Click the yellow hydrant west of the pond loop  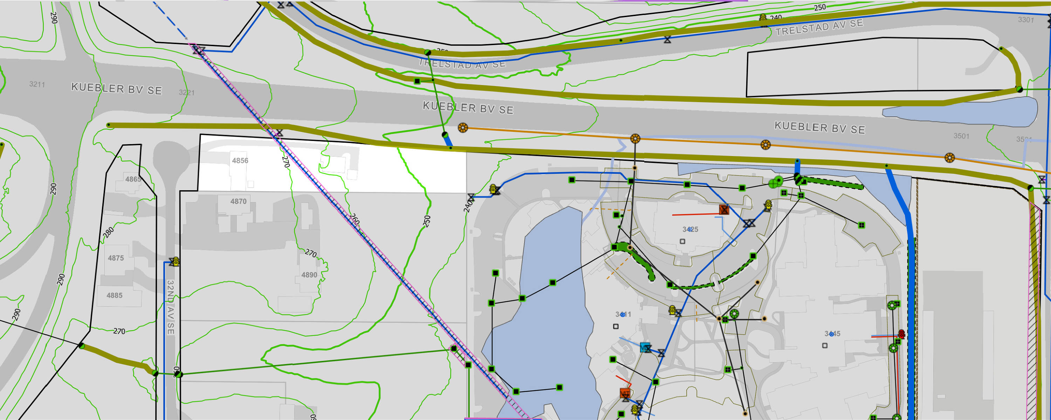tap(493, 189)
